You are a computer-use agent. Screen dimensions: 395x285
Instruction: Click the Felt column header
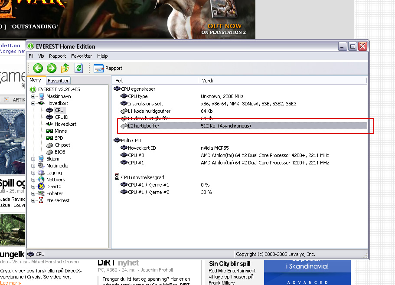click(x=155, y=81)
